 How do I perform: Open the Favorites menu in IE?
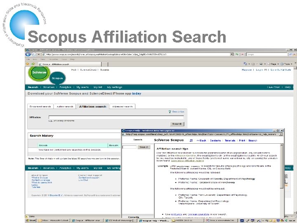pos(53,59)
